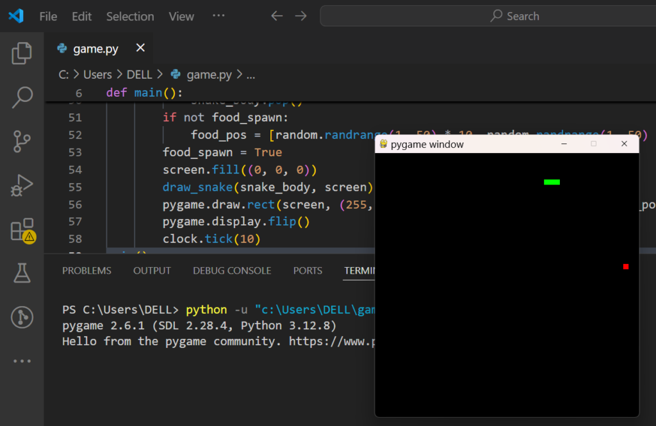
Task: Go back with the left arrow
Action: pos(277,16)
